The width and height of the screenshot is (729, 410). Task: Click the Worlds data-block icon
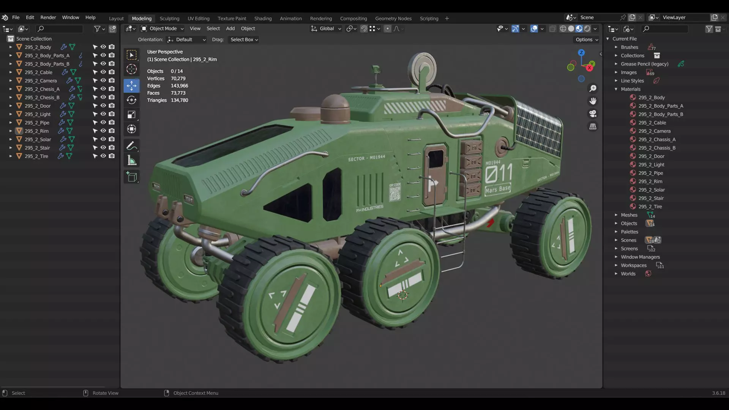[648, 274]
